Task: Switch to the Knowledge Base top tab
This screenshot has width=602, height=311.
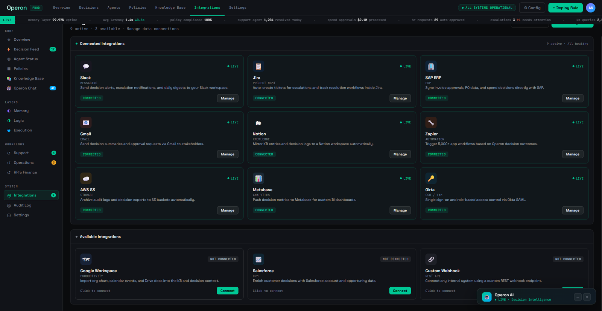Action: pos(170,8)
